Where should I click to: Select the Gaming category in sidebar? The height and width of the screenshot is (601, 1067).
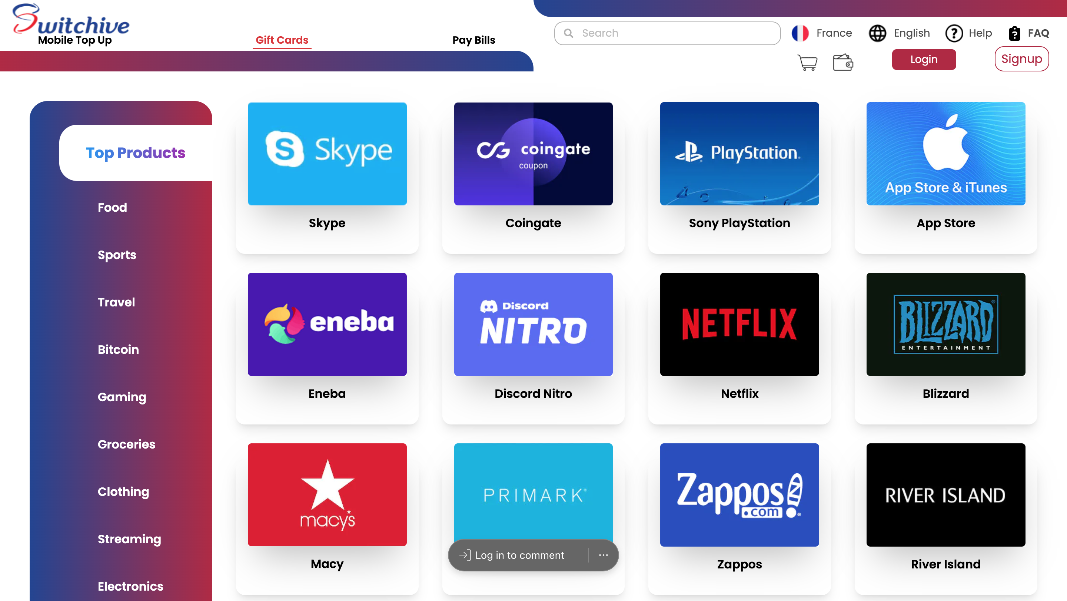[x=122, y=397]
